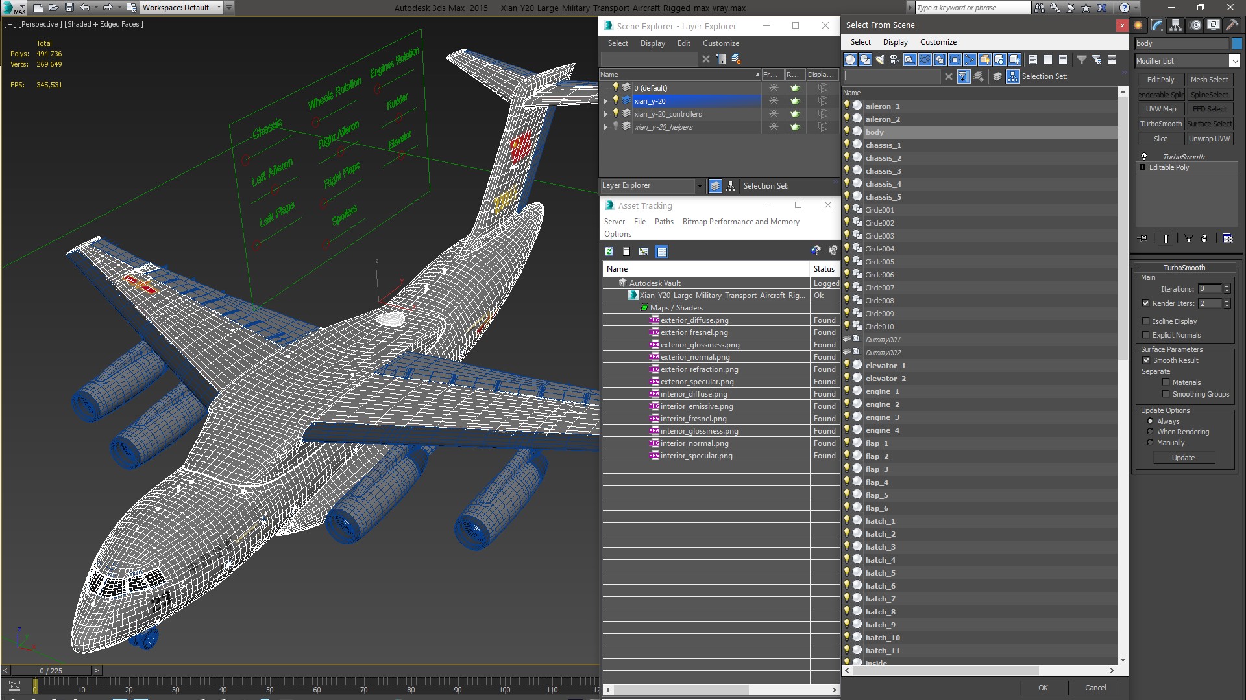Enable Separate by Materials checkbox
Image resolution: width=1246 pixels, height=700 pixels.
coord(1166,382)
